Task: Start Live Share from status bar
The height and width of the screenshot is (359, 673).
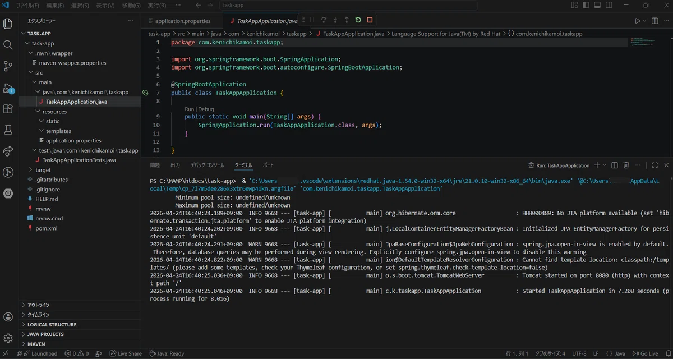Action: click(126, 353)
